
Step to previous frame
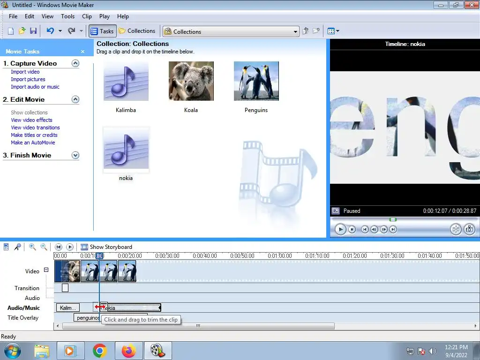pyautogui.click(x=374, y=229)
